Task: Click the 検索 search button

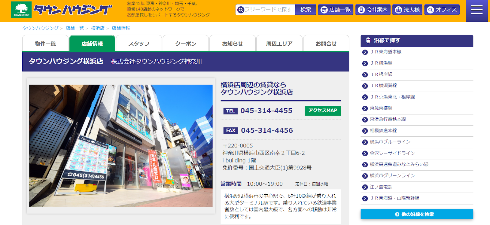Action: (x=306, y=10)
